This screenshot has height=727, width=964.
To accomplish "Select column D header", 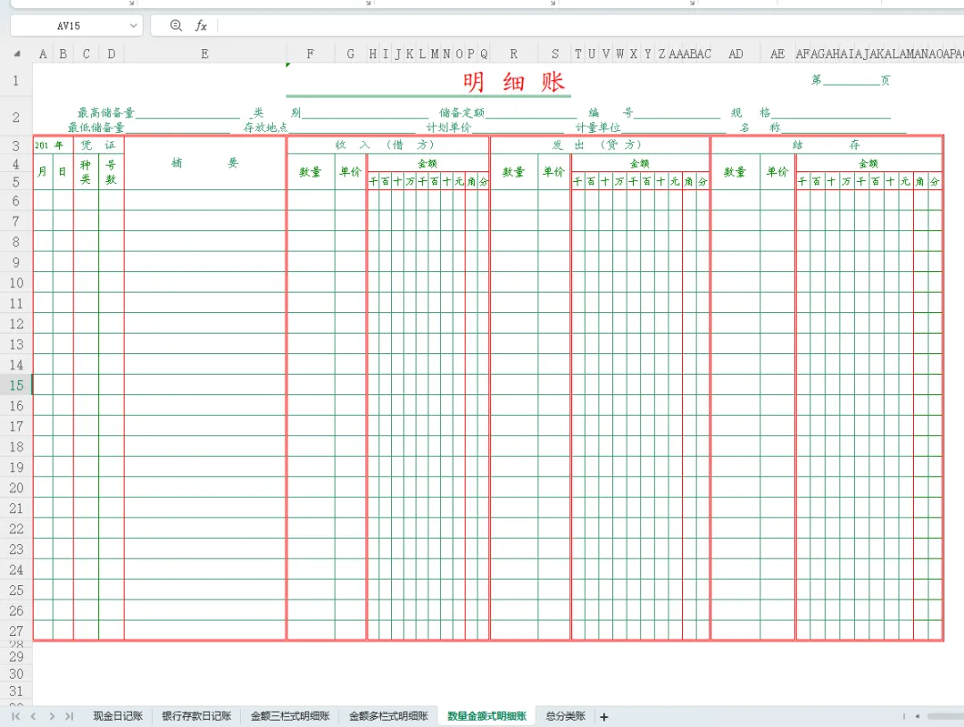I will (112, 54).
